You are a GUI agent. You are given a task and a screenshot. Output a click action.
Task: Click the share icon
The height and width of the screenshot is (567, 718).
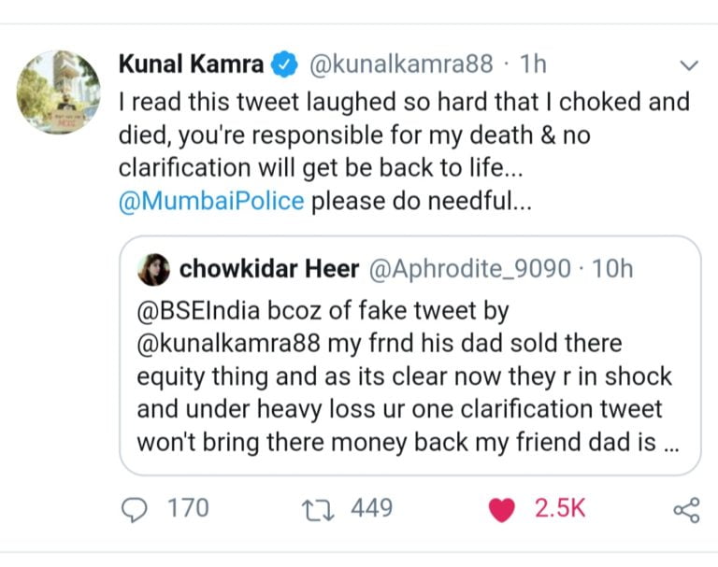pos(686,509)
